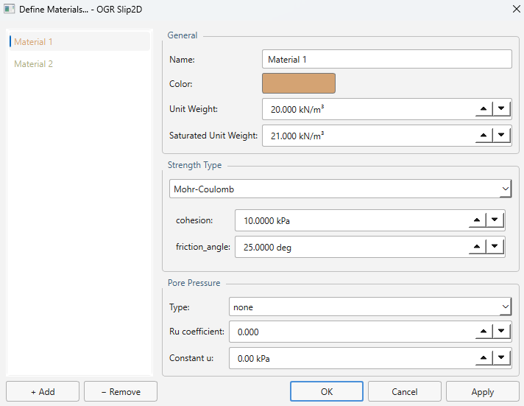Increase cohesion with up arrow
The width and height of the screenshot is (524, 406).
click(477, 220)
